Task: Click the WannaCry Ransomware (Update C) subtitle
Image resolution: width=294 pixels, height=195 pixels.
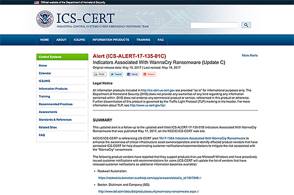Action: click(x=159, y=63)
